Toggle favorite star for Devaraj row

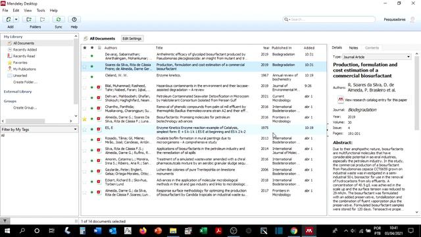pyautogui.click(x=85, y=56)
